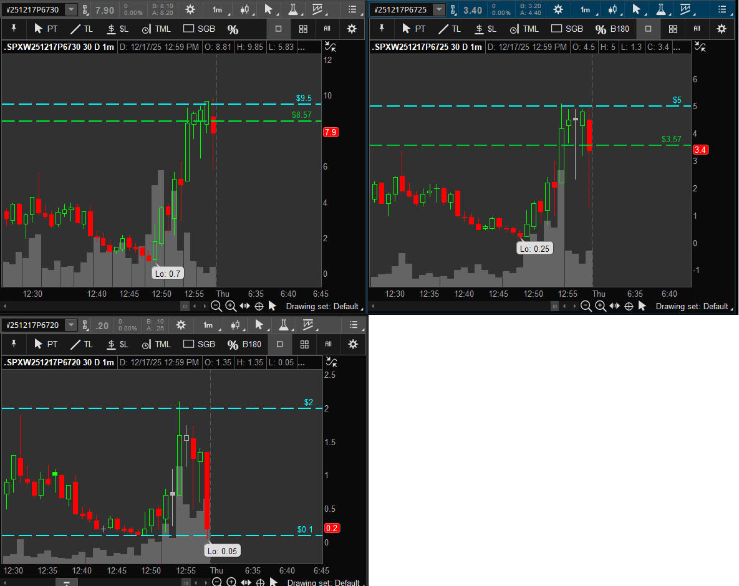Click the crosshair pan icon below the P6730 chart
Screen dimensions: 739x586
click(259, 305)
